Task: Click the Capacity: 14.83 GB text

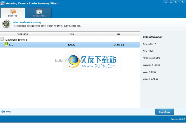Action: 152,65
